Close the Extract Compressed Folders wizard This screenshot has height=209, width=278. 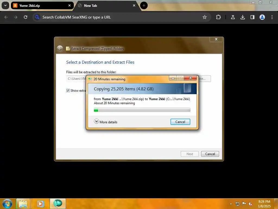(216, 39)
